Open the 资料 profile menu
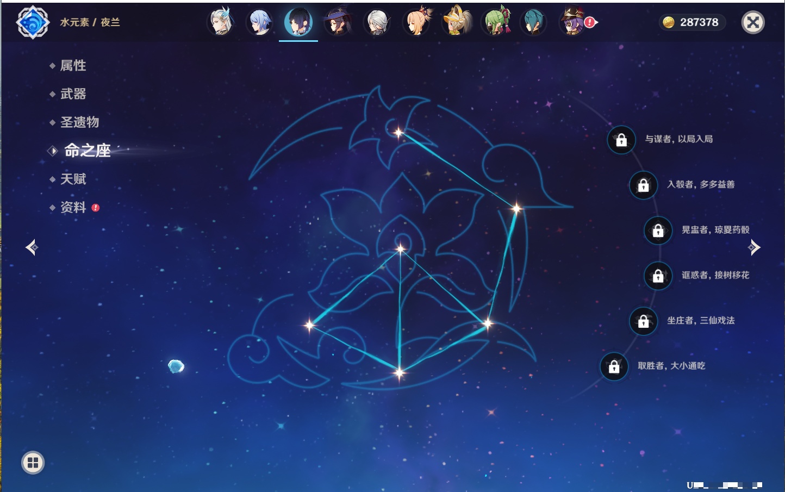785x492 pixels. click(x=73, y=207)
